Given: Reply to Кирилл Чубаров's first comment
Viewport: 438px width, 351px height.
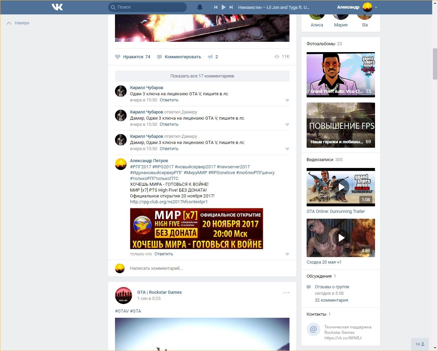Looking at the screenshot, I should pyautogui.click(x=169, y=100).
